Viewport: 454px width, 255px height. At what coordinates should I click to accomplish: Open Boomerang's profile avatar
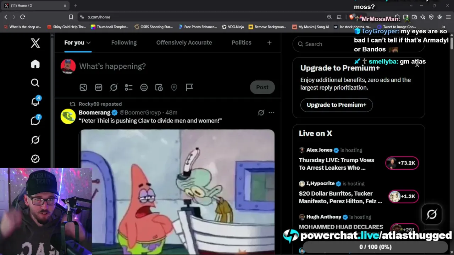click(x=68, y=117)
